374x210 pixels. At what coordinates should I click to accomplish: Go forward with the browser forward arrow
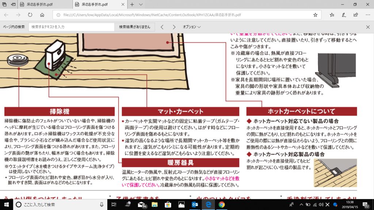[x=18, y=15]
